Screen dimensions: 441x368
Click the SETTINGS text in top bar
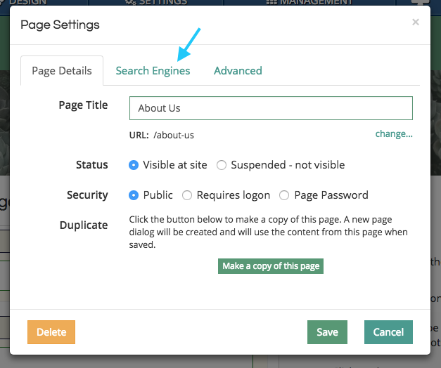[x=163, y=3]
